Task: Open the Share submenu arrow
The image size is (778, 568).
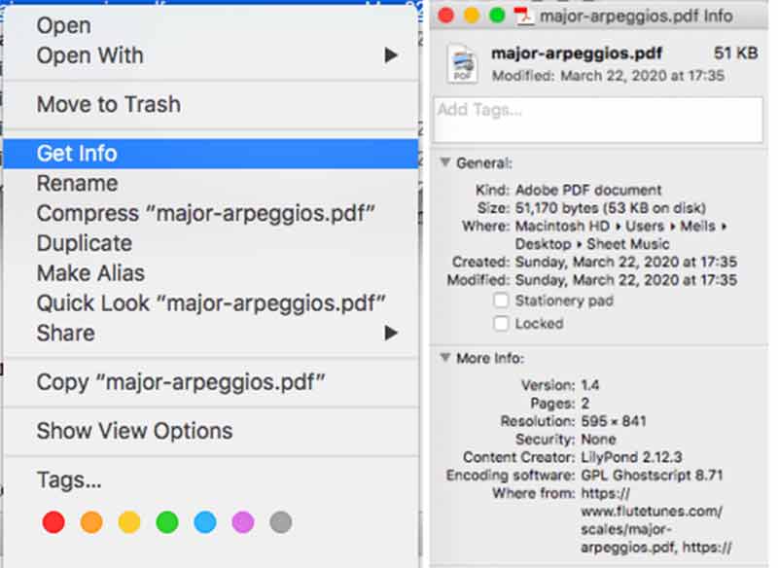Action: tap(392, 333)
